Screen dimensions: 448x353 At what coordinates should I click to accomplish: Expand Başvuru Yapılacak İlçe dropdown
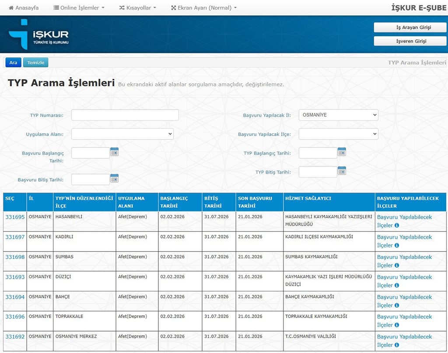pyautogui.click(x=338, y=134)
